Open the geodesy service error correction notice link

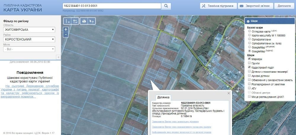coord(30,91)
